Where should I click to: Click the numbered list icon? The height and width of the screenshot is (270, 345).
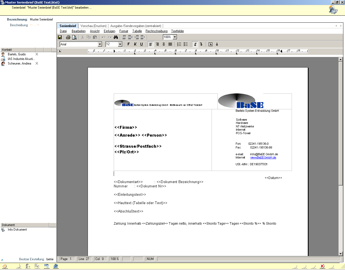click(179, 44)
